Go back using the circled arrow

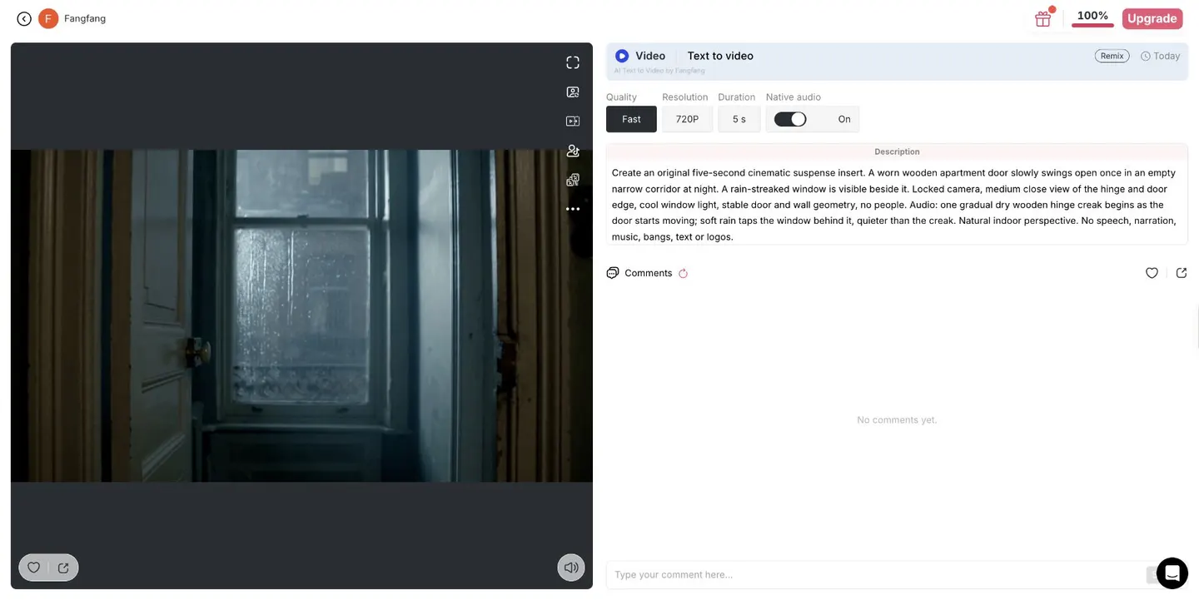coord(24,18)
